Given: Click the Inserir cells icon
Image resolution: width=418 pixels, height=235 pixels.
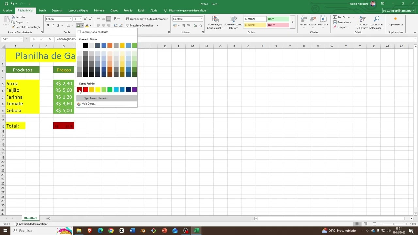Looking at the screenshot, I should tap(304, 19).
